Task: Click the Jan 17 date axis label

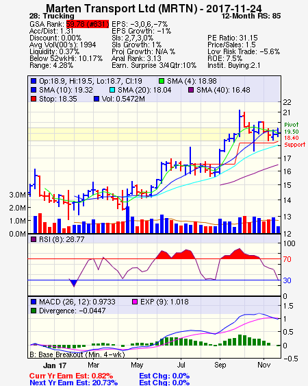Action: click(55, 365)
